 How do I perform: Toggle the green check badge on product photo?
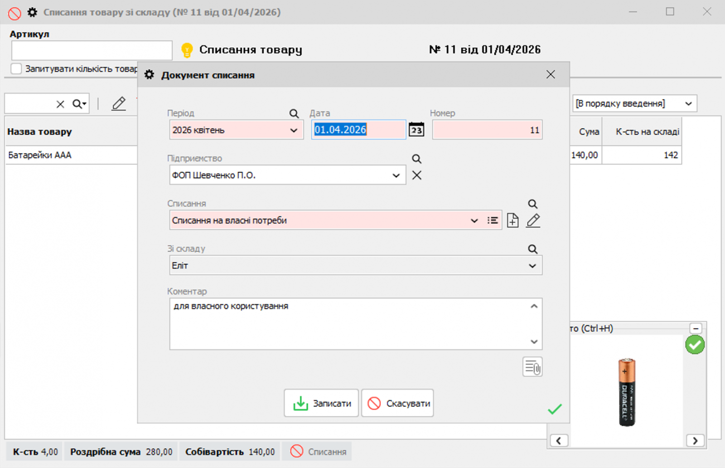click(695, 345)
